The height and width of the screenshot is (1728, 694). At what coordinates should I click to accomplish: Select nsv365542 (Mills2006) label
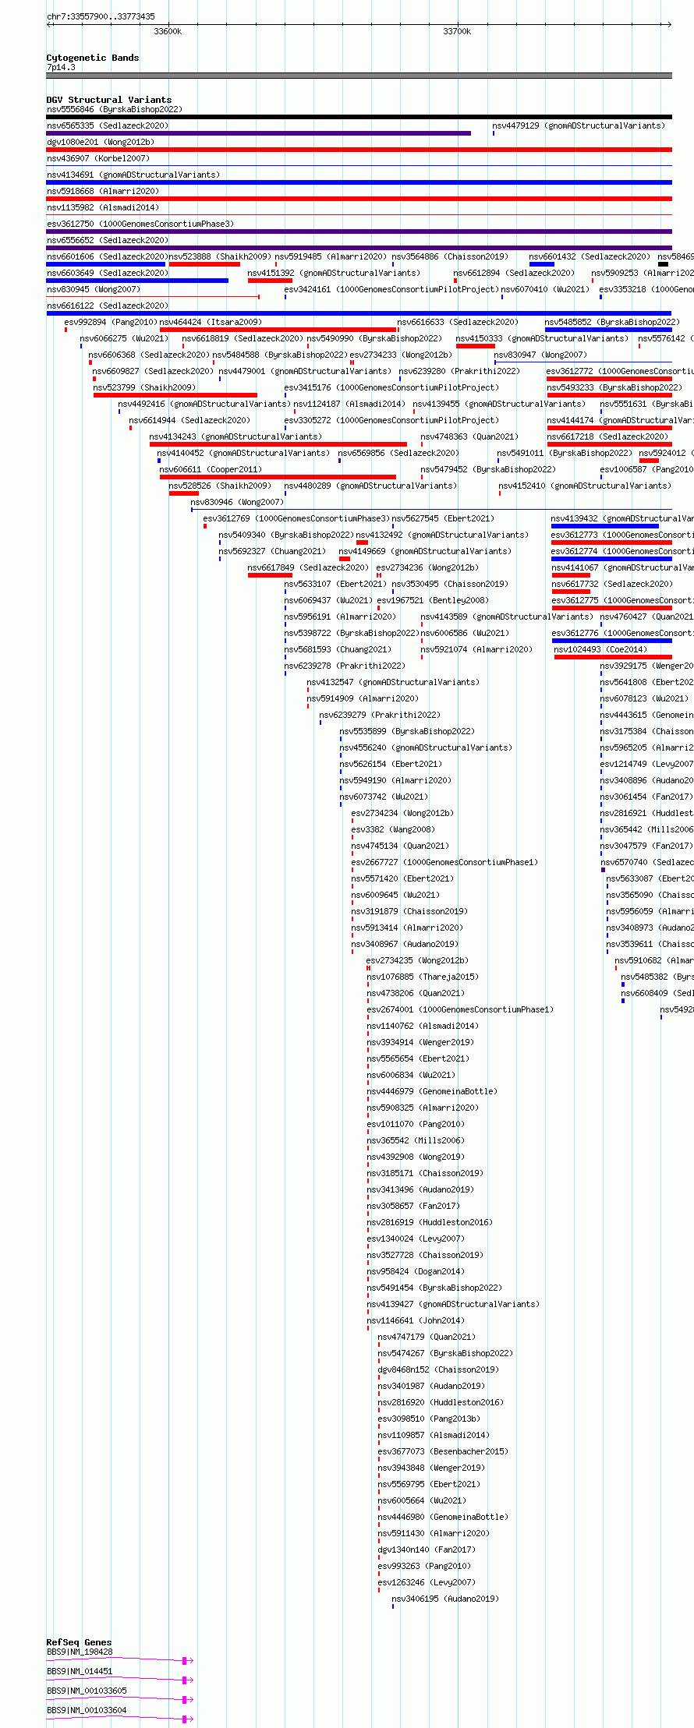pos(416,1141)
